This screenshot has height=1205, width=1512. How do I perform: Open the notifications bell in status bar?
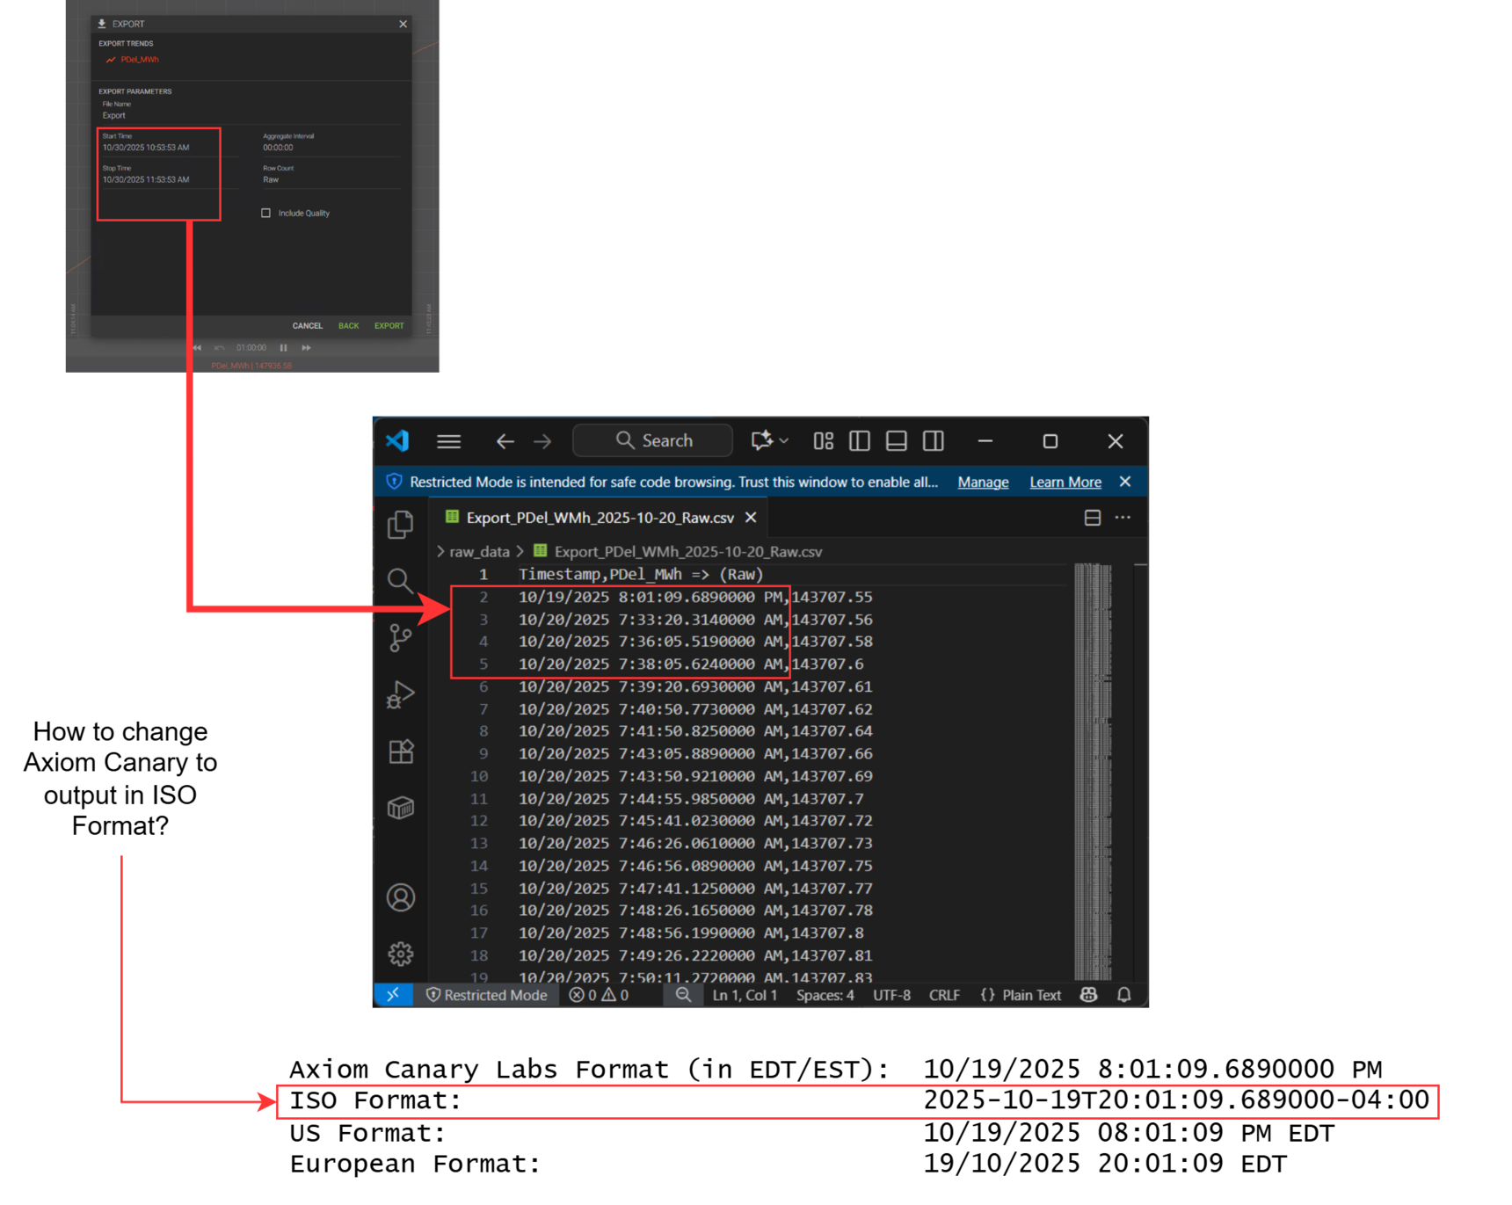1124,995
